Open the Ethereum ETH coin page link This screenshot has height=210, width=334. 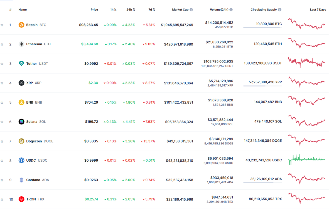pos(35,44)
